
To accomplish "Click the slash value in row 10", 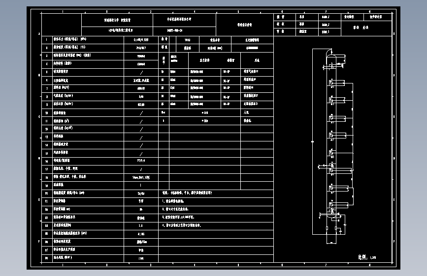I will [141, 113].
